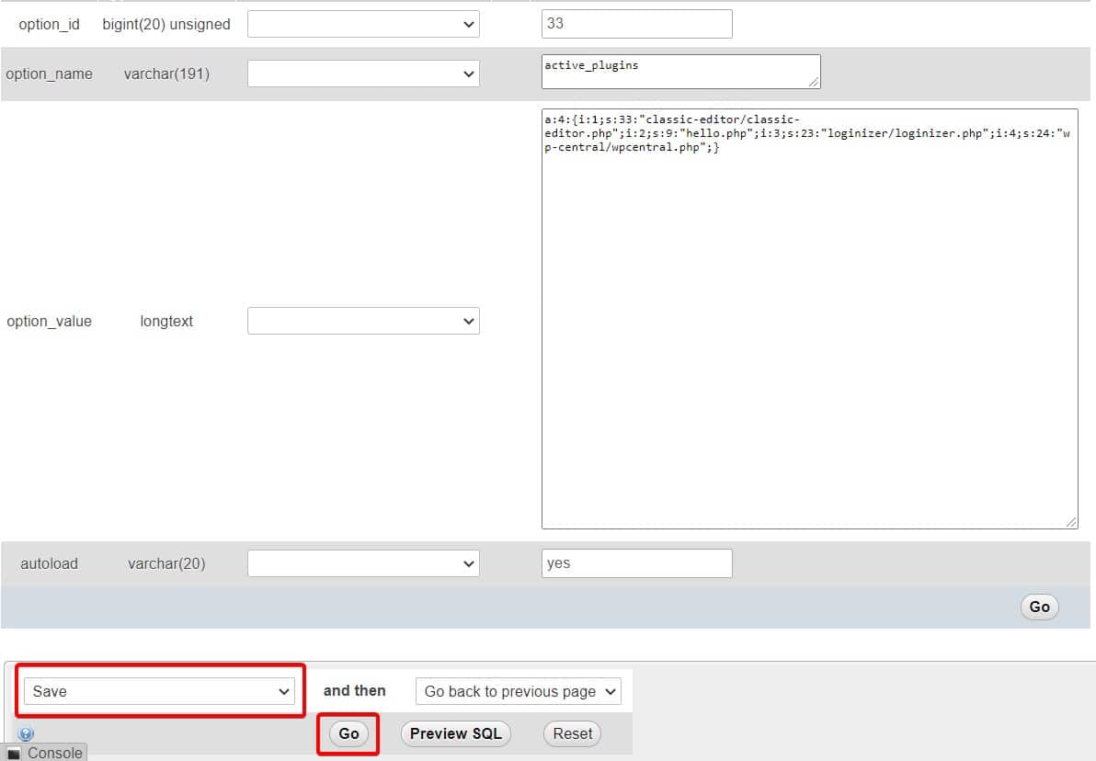1096x761 pixels.
Task: Click the option_value column label
Action: tap(49, 322)
